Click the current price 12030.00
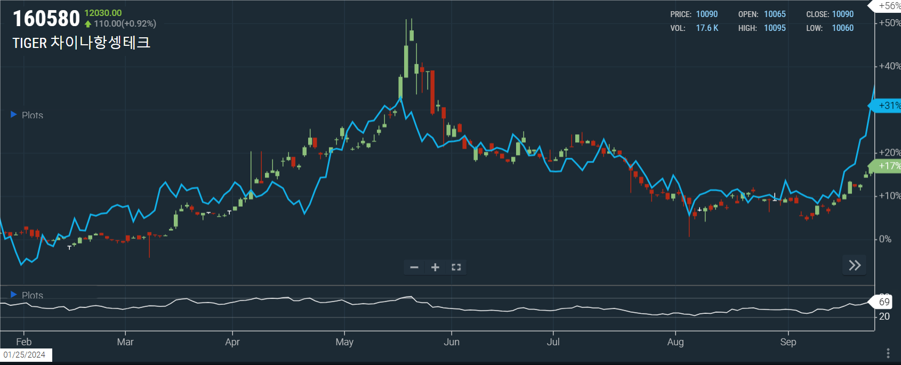Image resolution: width=901 pixels, height=365 pixels. coord(103,13)
